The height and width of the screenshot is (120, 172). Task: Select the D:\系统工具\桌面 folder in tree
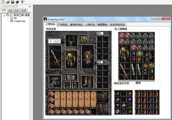click(20, 15)
